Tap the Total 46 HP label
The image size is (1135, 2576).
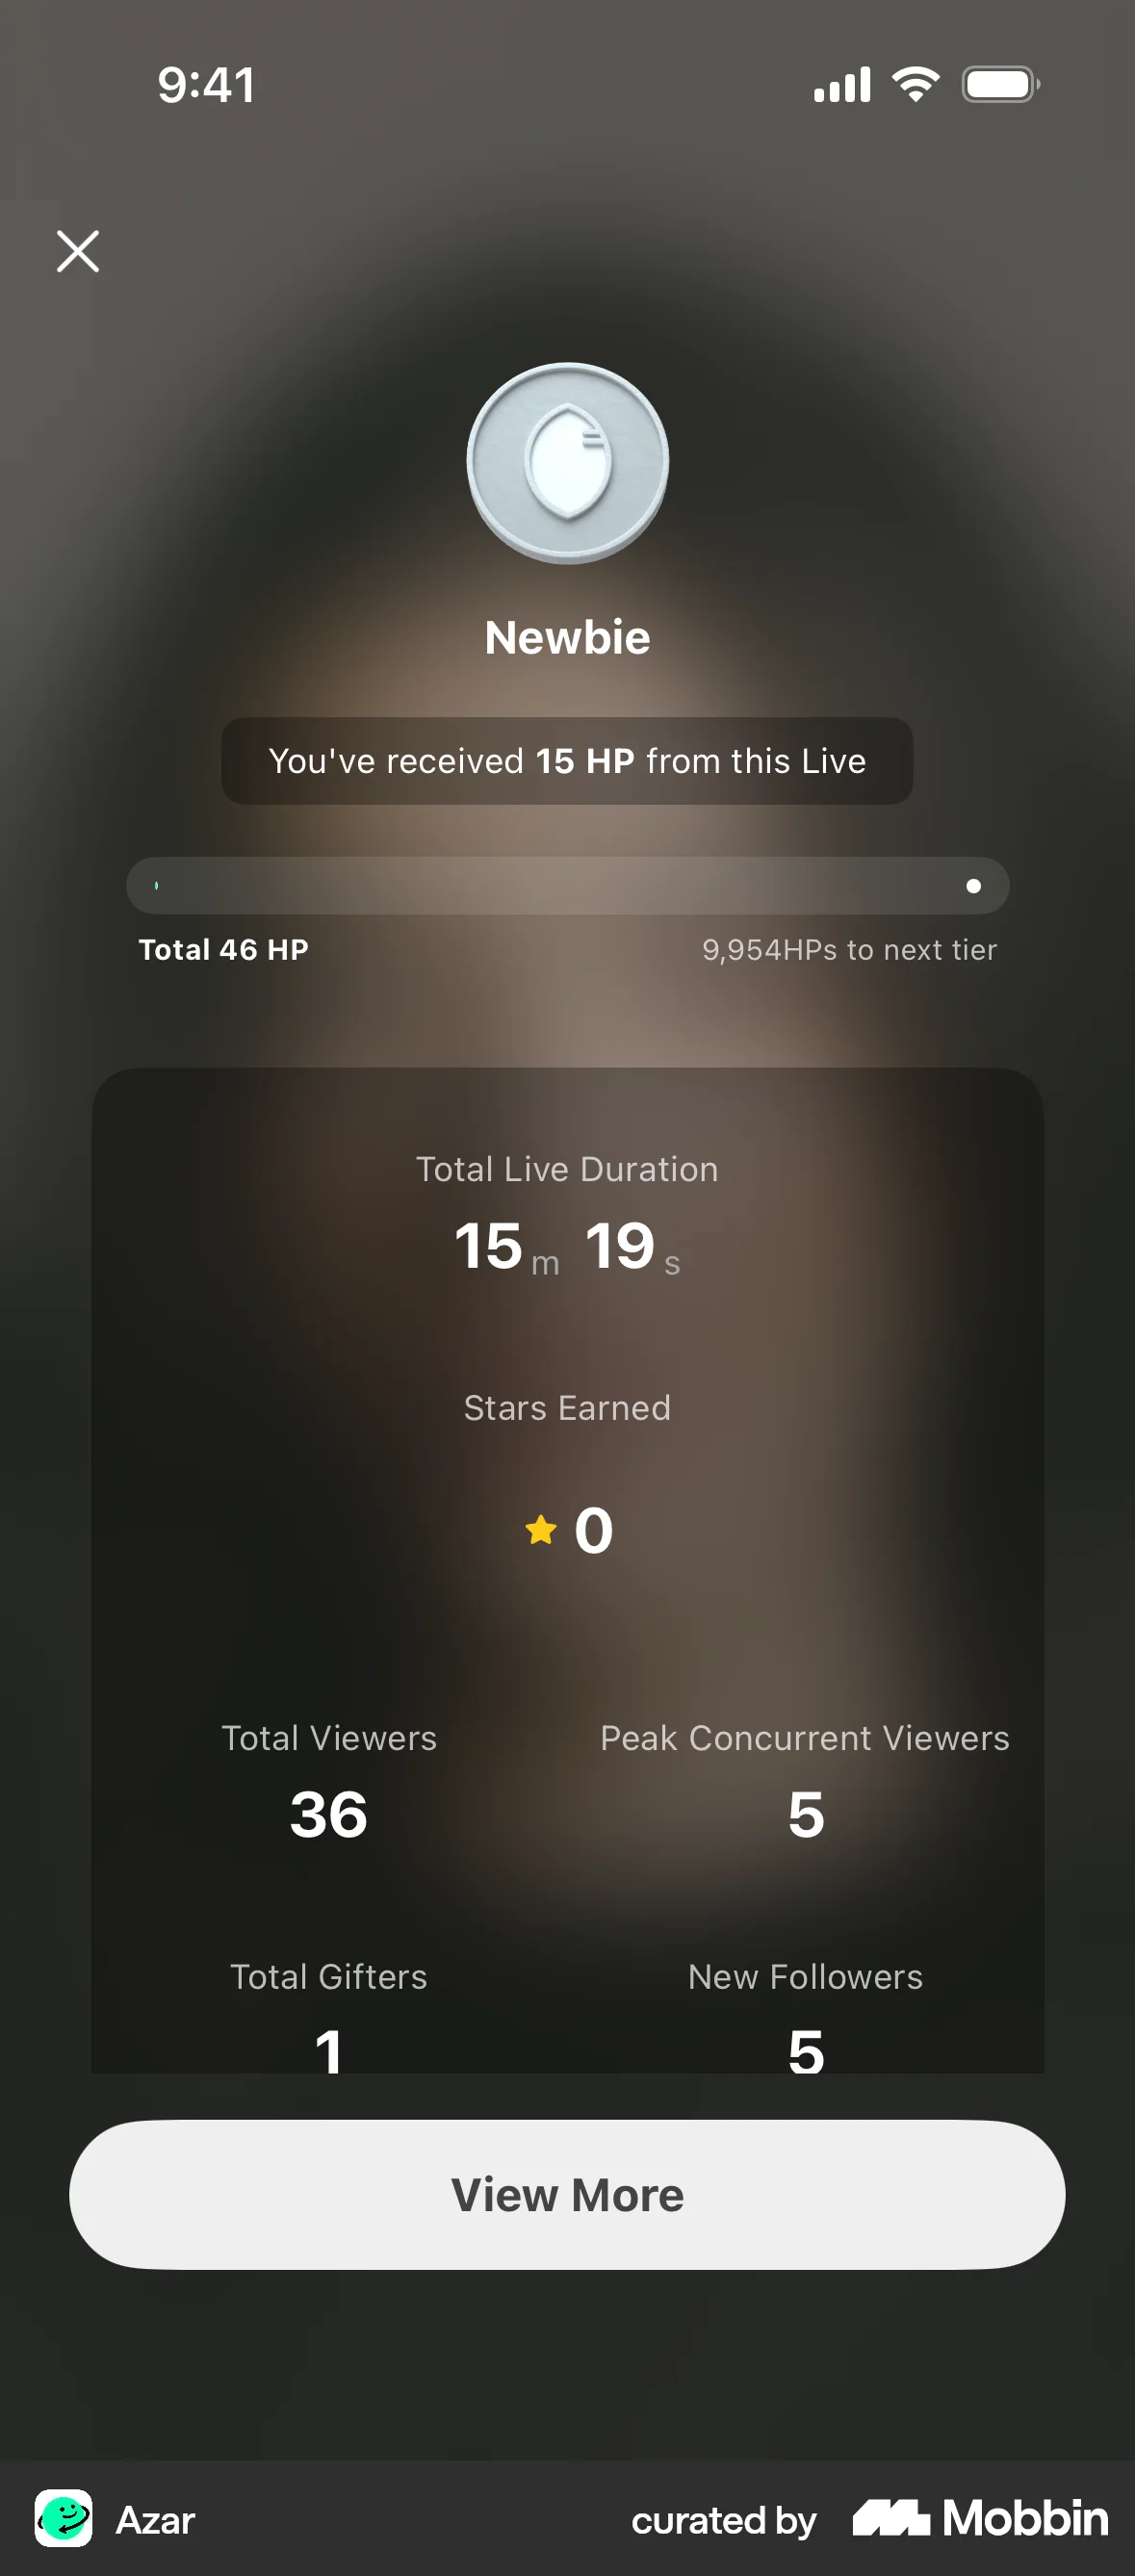[x=224, y=949]
